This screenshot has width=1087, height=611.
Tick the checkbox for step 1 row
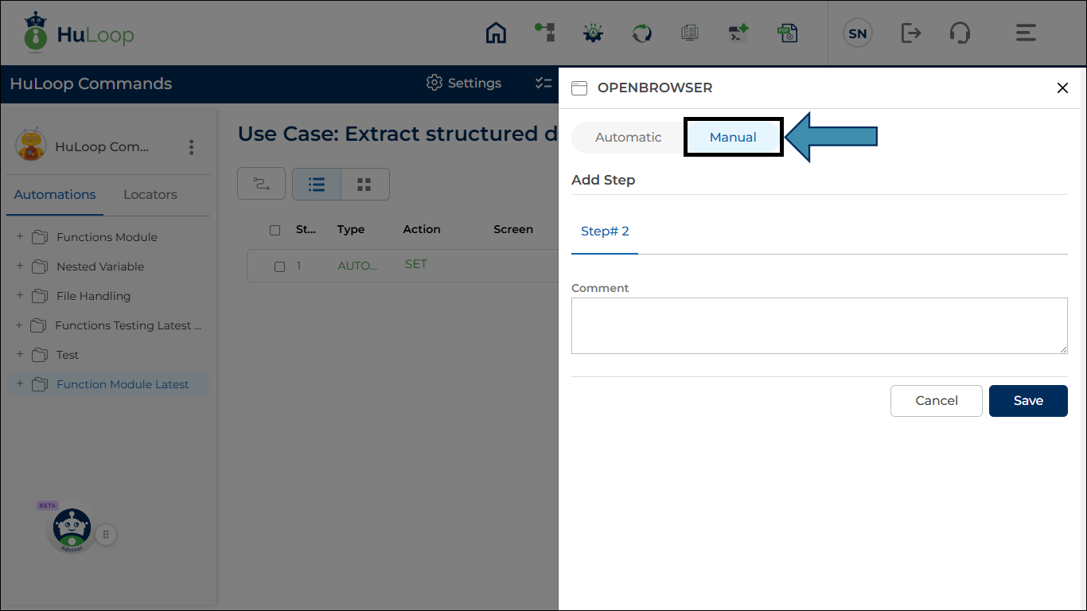pos(280,267)
